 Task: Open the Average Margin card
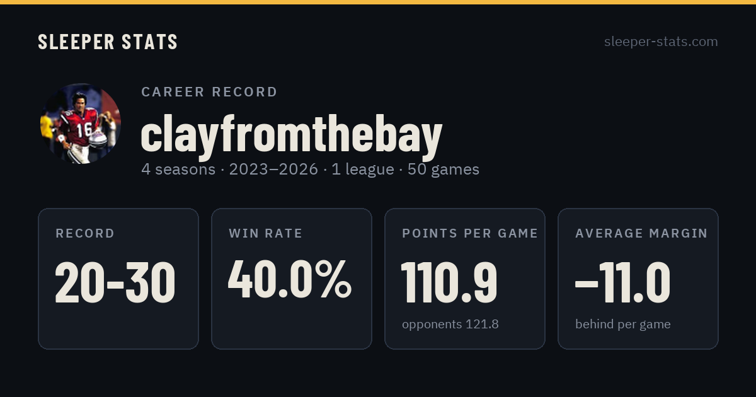(638, 279)
